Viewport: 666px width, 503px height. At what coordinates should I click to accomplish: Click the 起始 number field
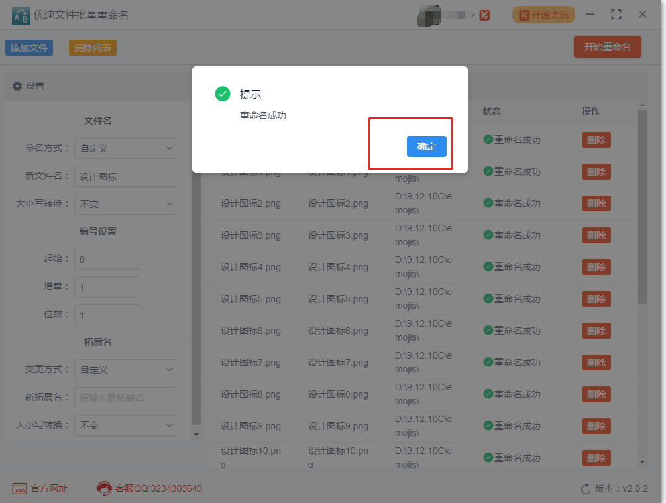pyautogui.click(x=107, y=259)
